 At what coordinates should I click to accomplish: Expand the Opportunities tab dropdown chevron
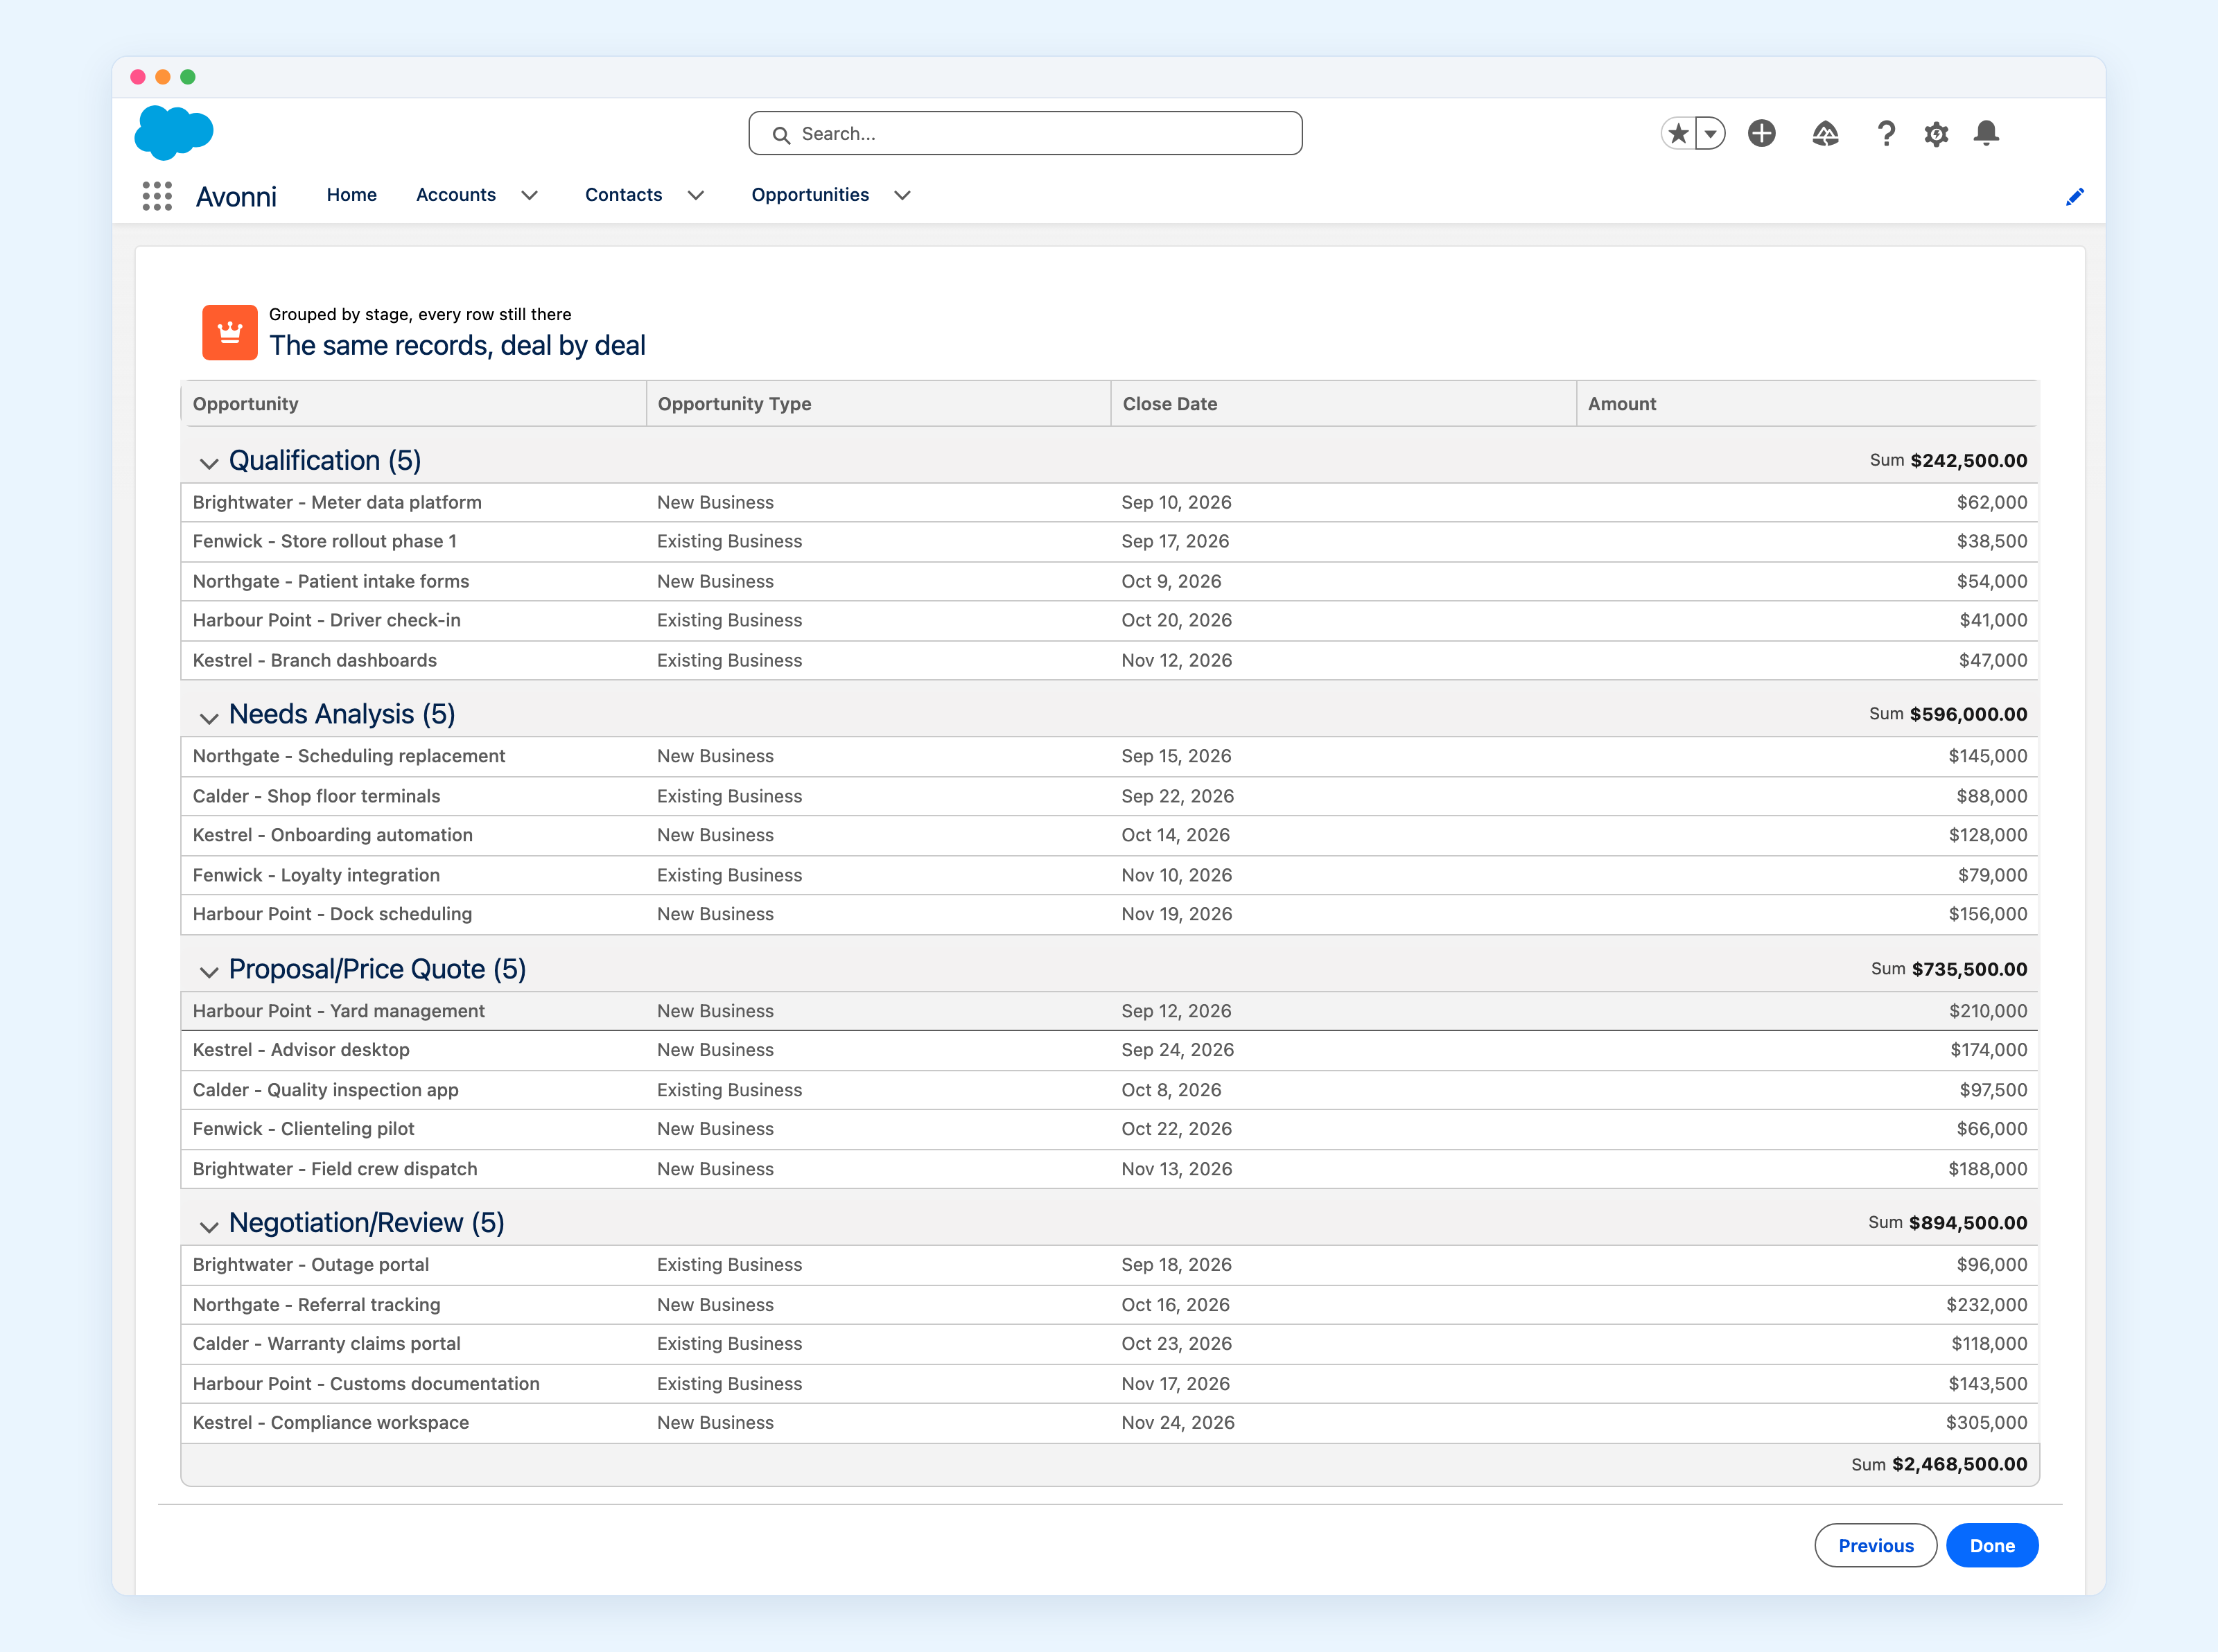pyautogui.click(x=902, y=196)
